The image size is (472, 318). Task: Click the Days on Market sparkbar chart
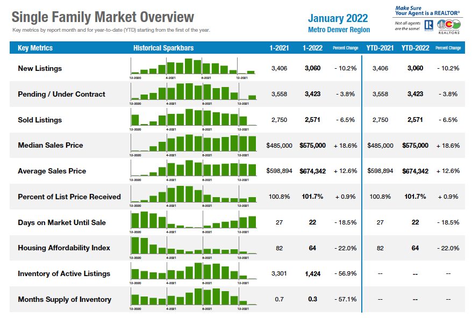(193, 222)
